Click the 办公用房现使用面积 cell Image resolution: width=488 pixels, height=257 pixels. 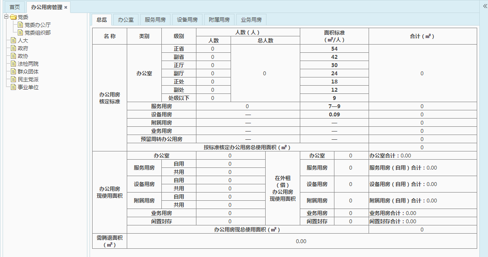click(x=109, y=192)
